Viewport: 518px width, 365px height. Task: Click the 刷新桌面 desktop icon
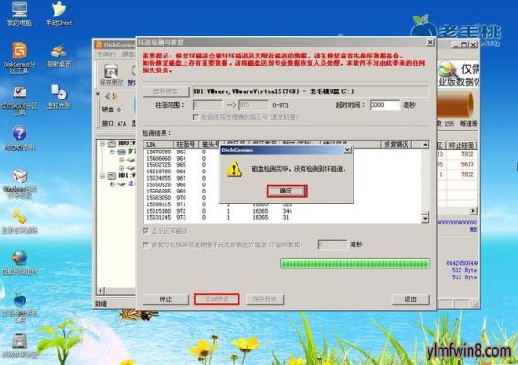(x=58, y=56)
